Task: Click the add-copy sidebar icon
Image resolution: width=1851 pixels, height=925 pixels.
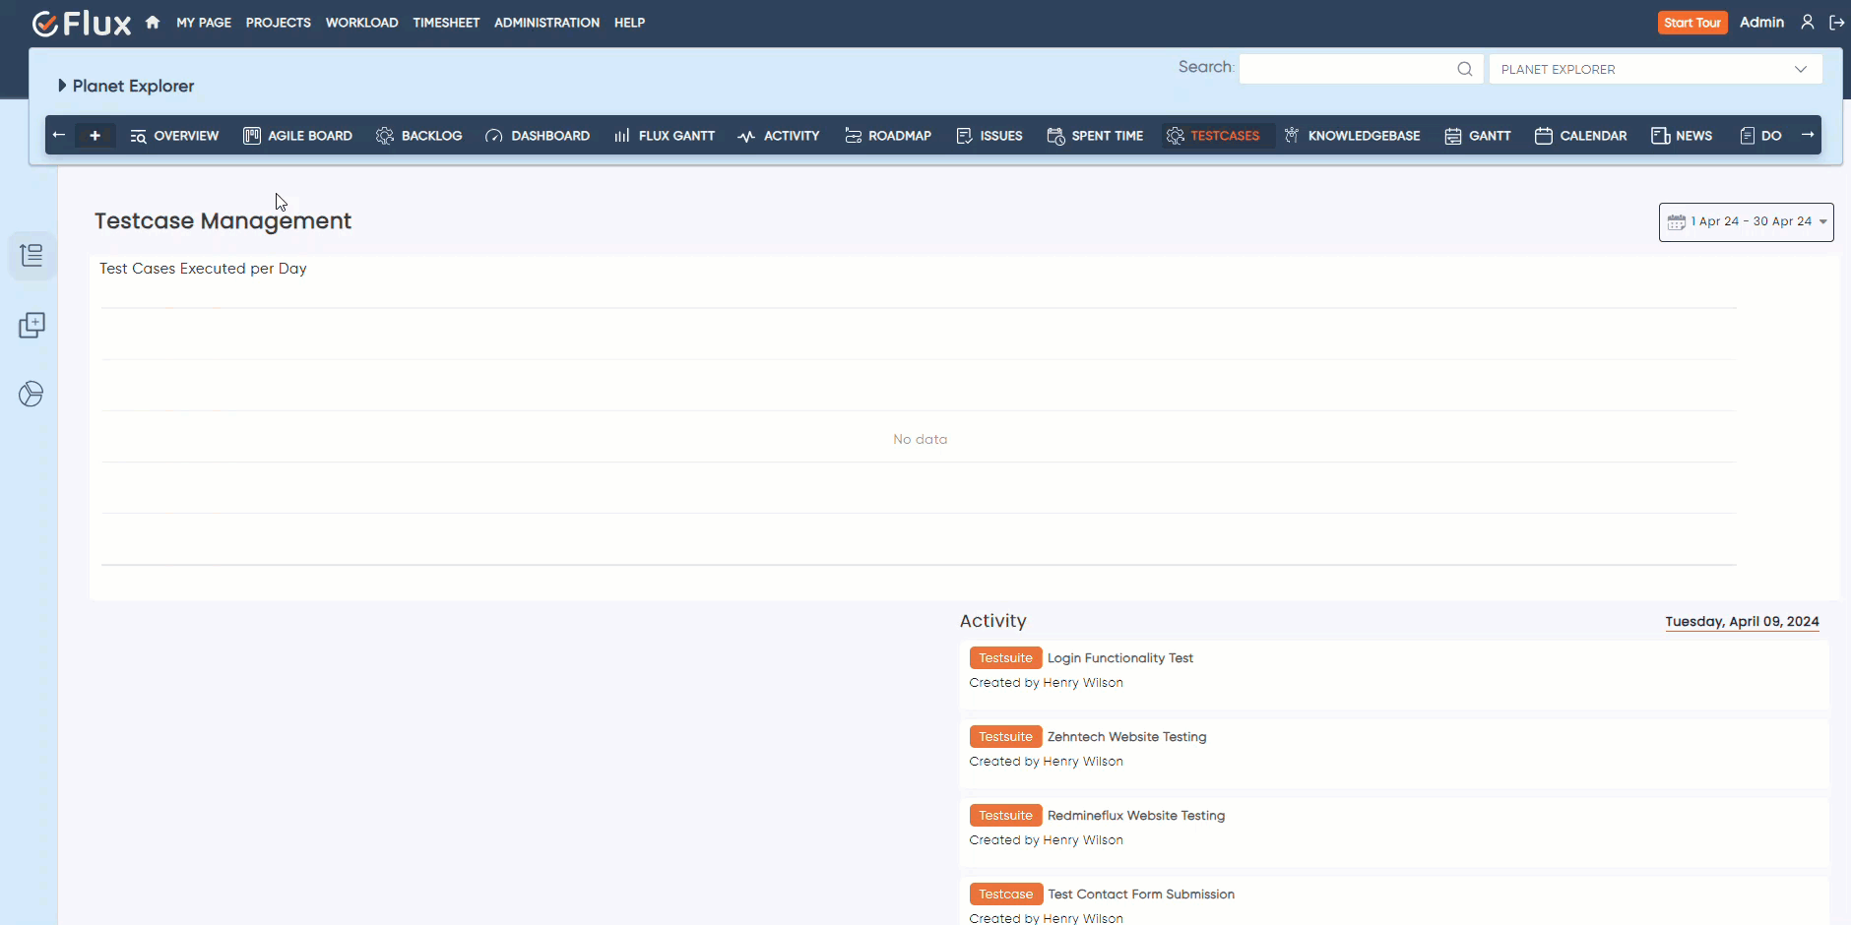Action: tap(32, 326)
